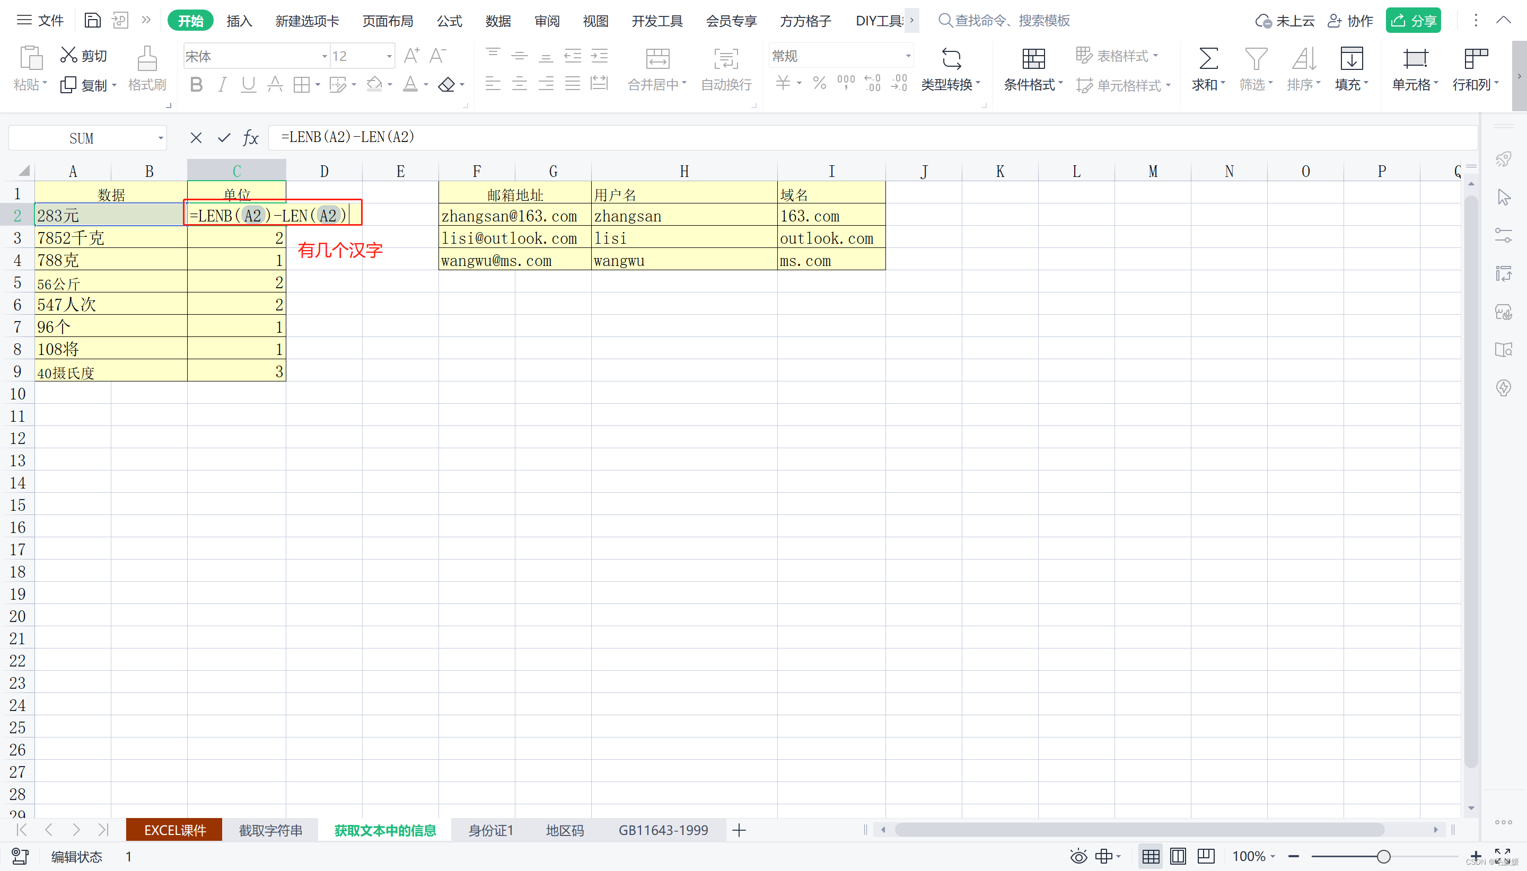Click the insert function fx icon

(250, 138)
